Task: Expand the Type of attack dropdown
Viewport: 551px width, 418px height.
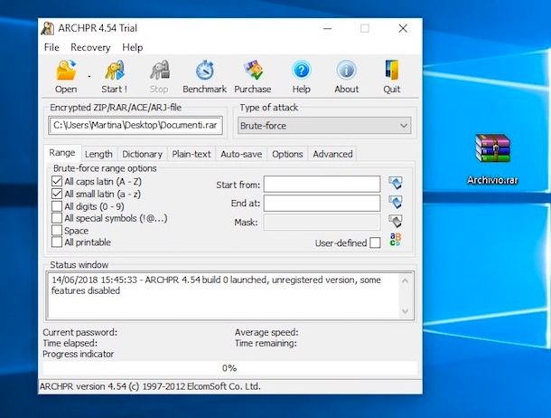Action: coord(404,126)
